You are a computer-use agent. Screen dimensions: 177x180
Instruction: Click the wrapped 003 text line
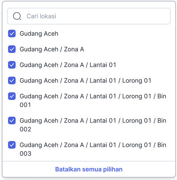click(25, 154)
